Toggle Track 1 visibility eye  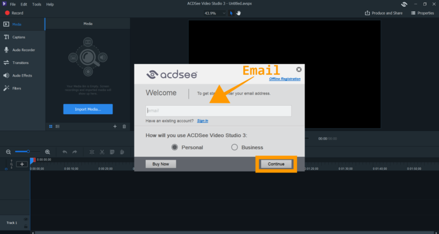[26, 219]
